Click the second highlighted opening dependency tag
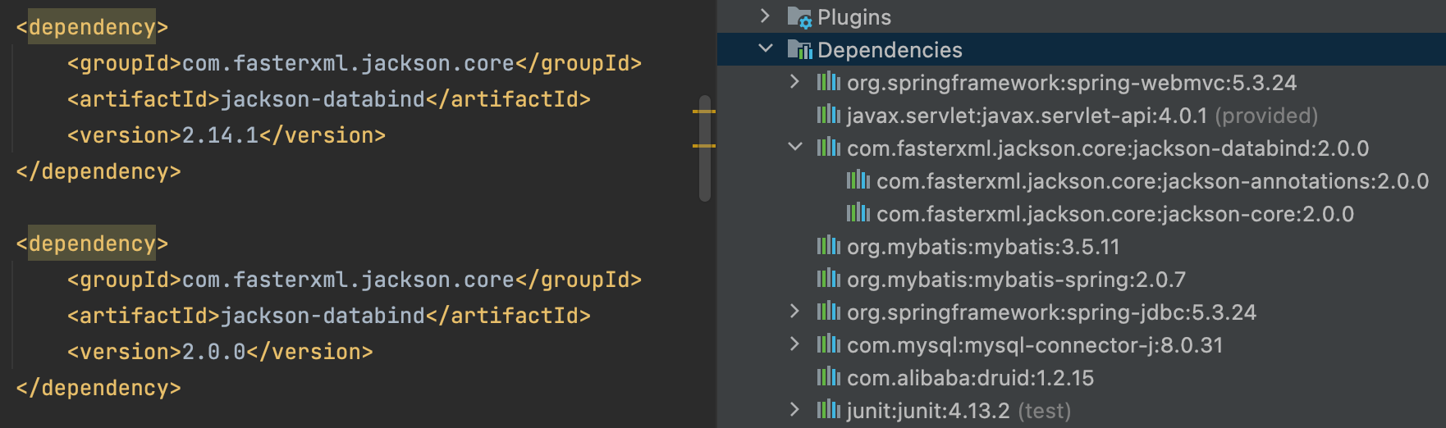1446x428 pixels. 92,244
